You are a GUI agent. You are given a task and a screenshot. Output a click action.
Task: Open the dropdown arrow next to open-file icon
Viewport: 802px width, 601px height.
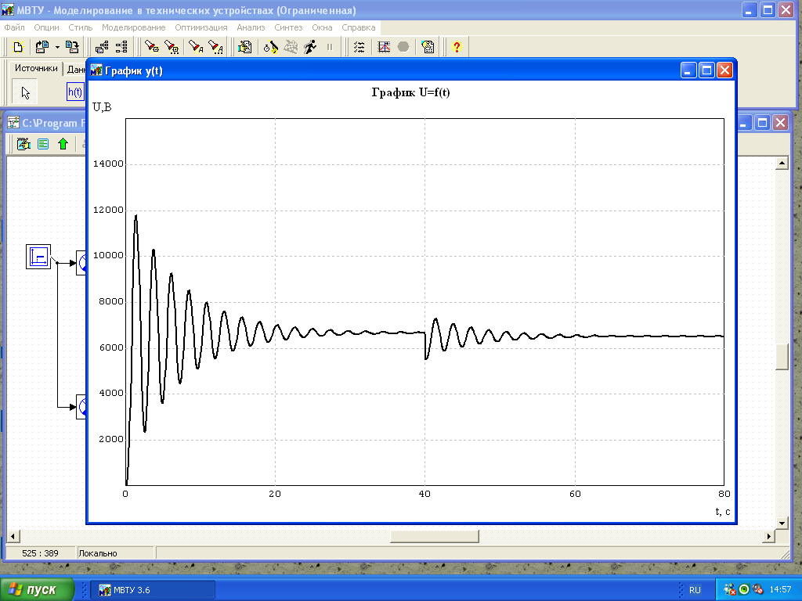57,47
